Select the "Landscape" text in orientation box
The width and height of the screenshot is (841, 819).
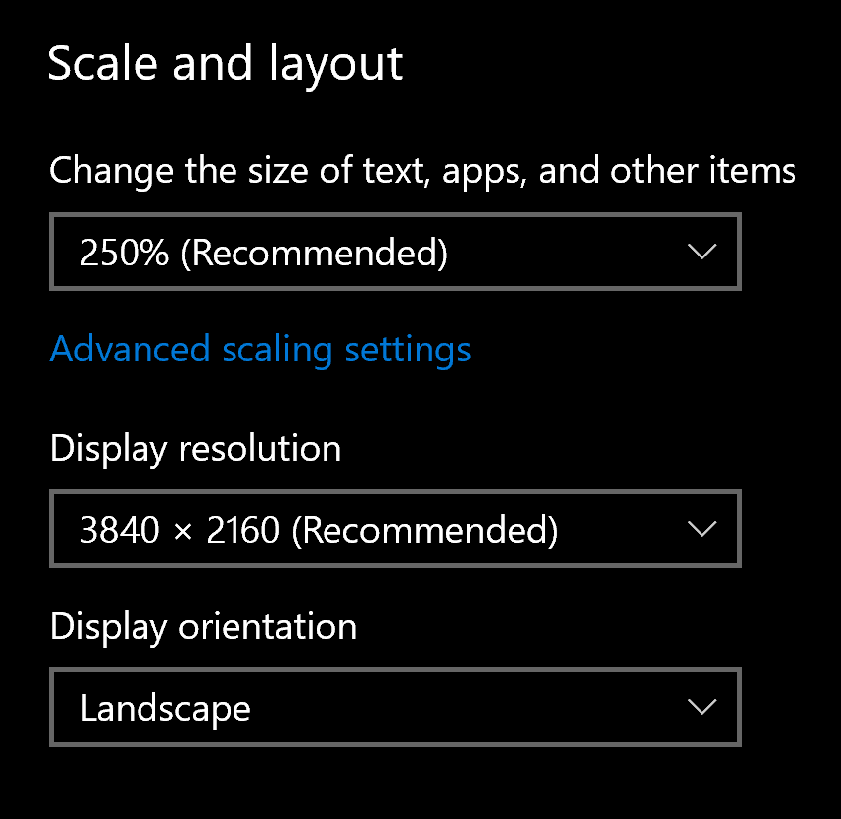[165, 709]
